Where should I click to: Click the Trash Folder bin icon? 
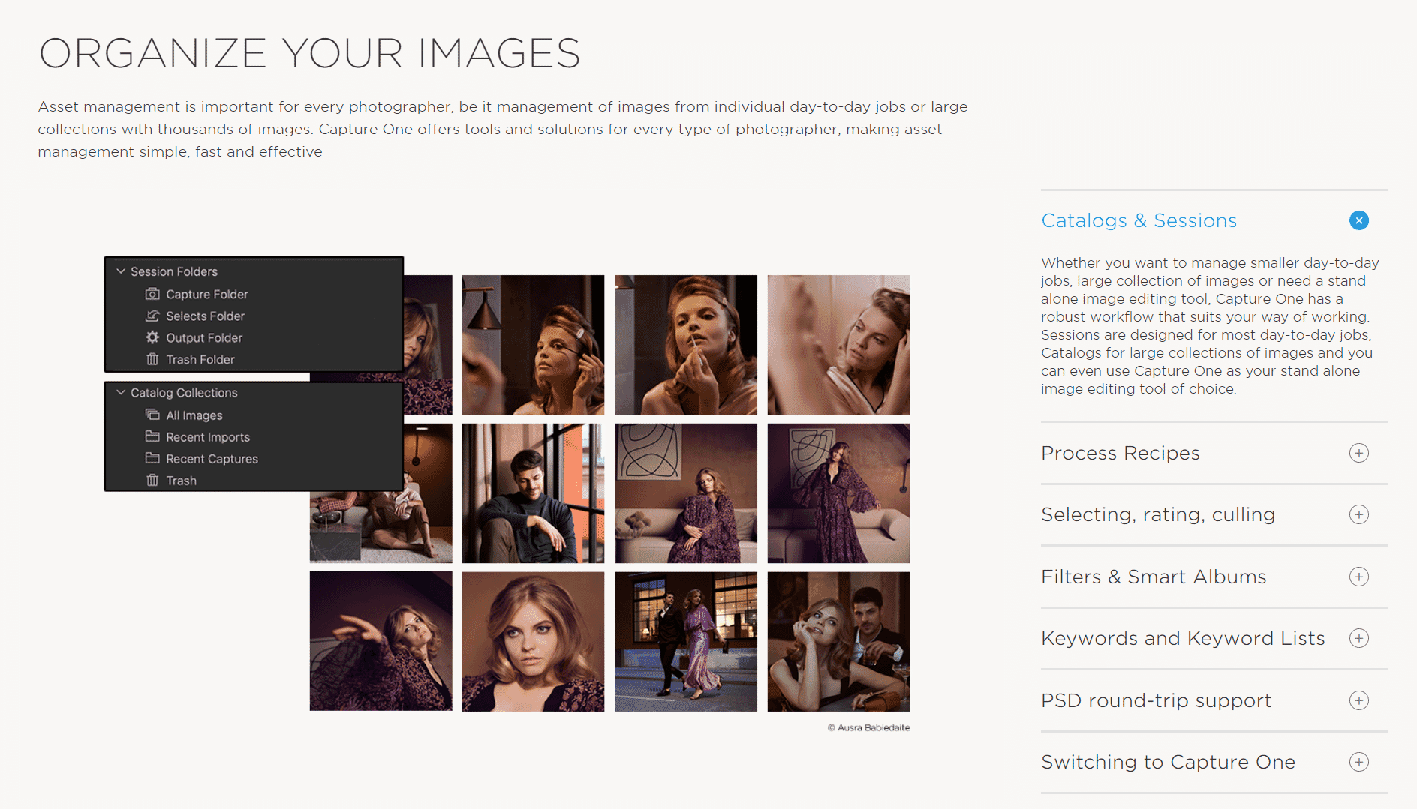point(152,359)
